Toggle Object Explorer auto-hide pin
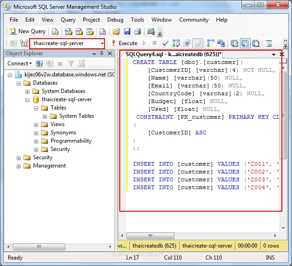Screen dimensions: 292x266 click(x=102, y=53)
